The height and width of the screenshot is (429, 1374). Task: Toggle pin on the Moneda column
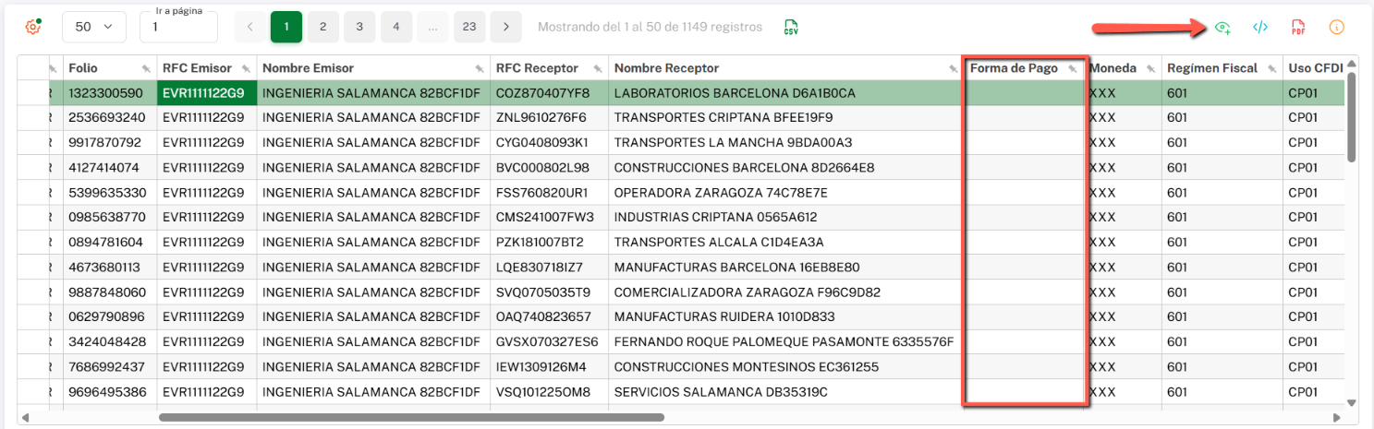(x=1151, y=69)
